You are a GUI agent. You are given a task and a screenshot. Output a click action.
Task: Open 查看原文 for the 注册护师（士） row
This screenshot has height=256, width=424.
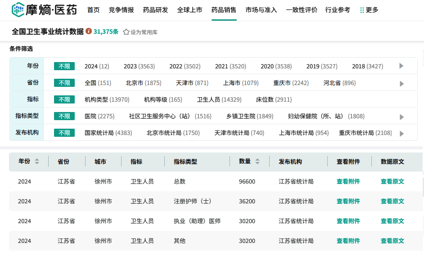click(392, 201)
